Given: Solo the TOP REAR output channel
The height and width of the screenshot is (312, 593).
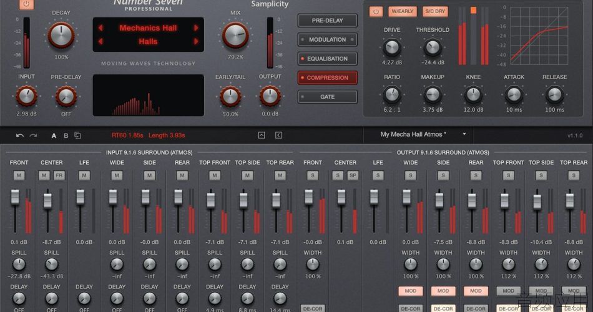Looking at the screenshot, I should coord(574,175).
